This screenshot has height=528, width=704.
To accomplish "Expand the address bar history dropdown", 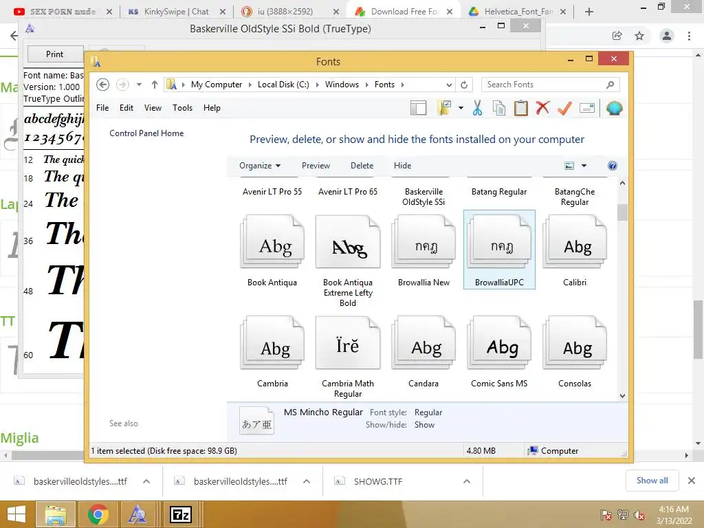I will 448,85.
